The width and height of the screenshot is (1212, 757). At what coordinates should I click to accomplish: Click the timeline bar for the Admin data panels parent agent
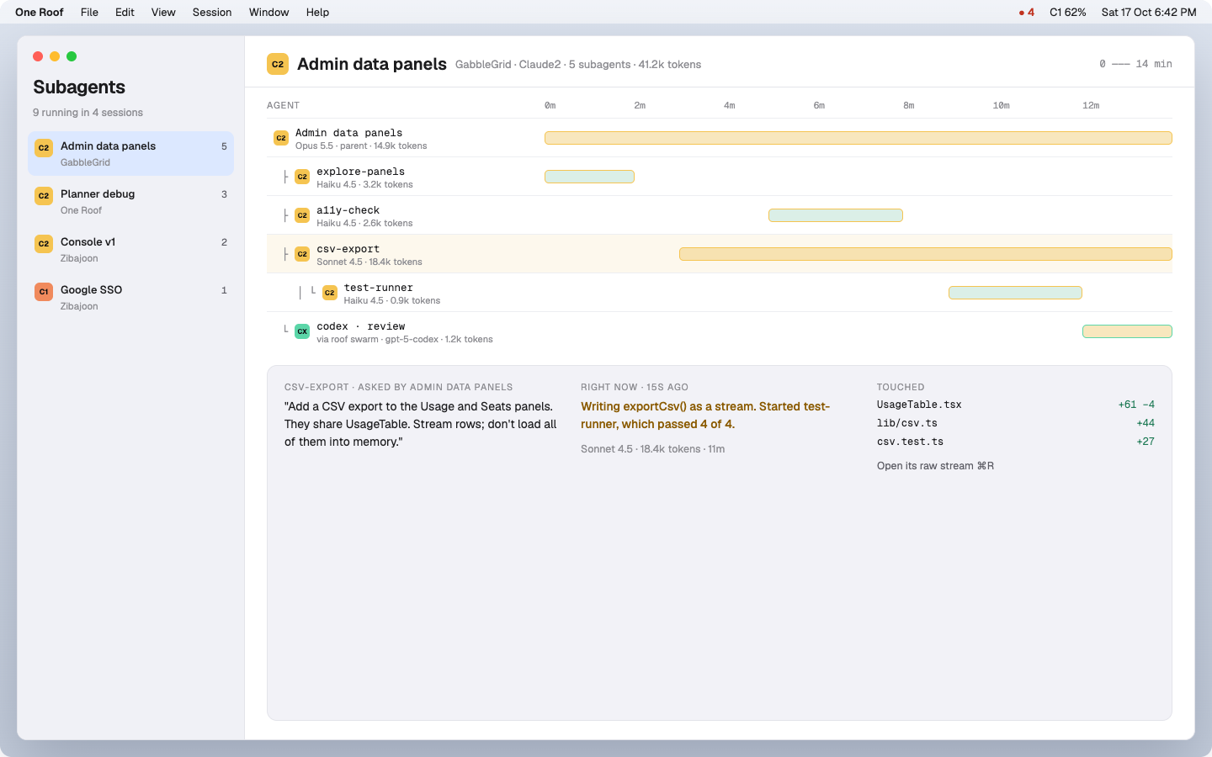858,138
